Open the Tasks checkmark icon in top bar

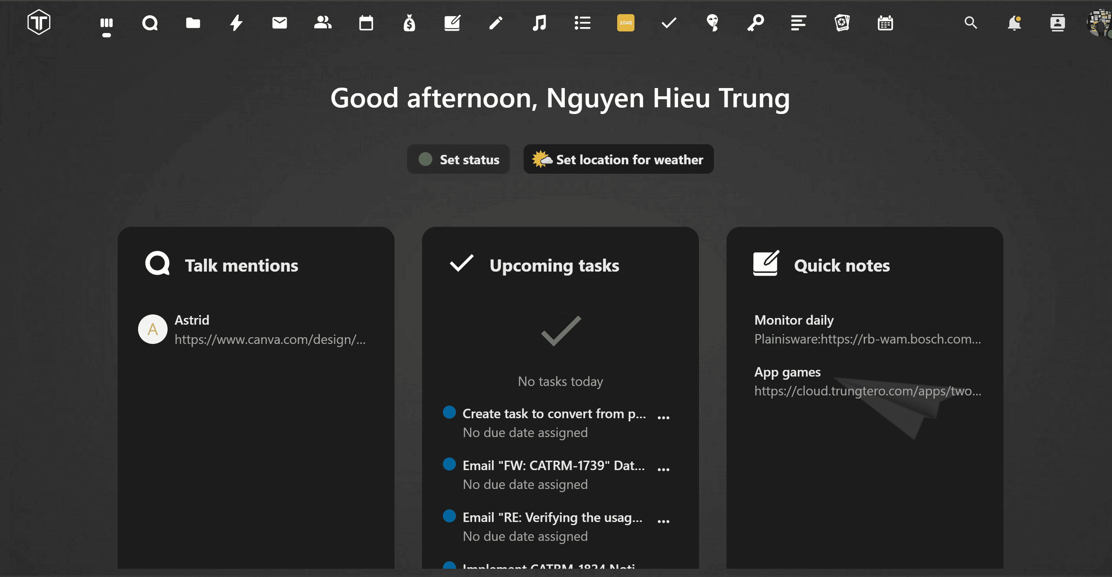click(x=669, y=23)
